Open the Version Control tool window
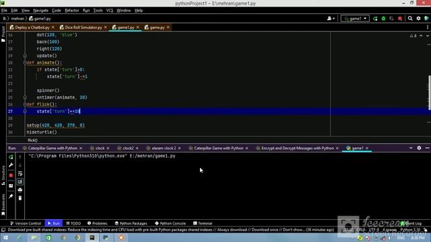The image size is (431, 242). 26,223
